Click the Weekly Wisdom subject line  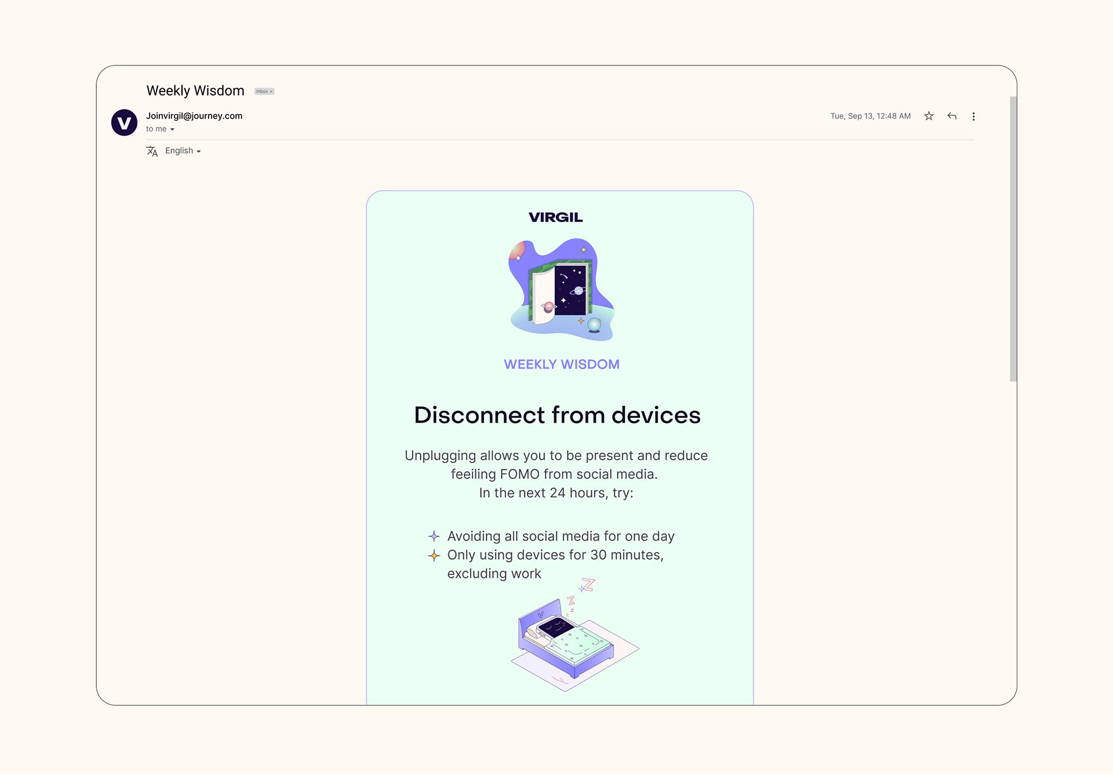(195, 91)
